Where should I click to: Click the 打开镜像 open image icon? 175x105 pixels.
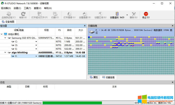(x=69, y=14)
